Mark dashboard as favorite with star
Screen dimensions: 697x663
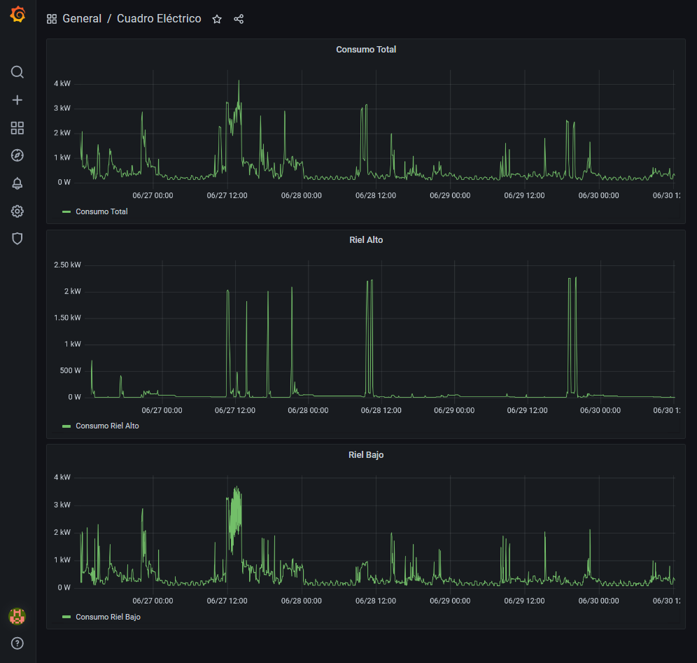point(217,19)
